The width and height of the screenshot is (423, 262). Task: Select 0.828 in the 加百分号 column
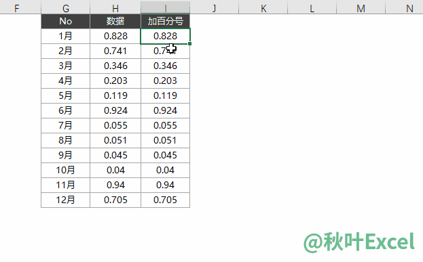coord(166,36)
